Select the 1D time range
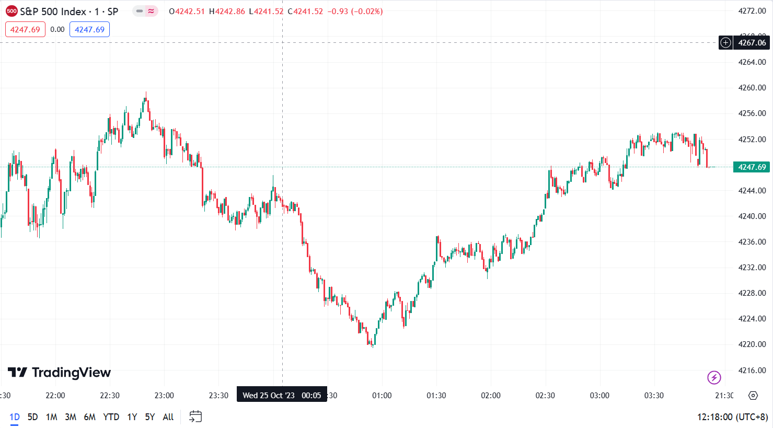The image size is (773, 428). click(15, 417)
